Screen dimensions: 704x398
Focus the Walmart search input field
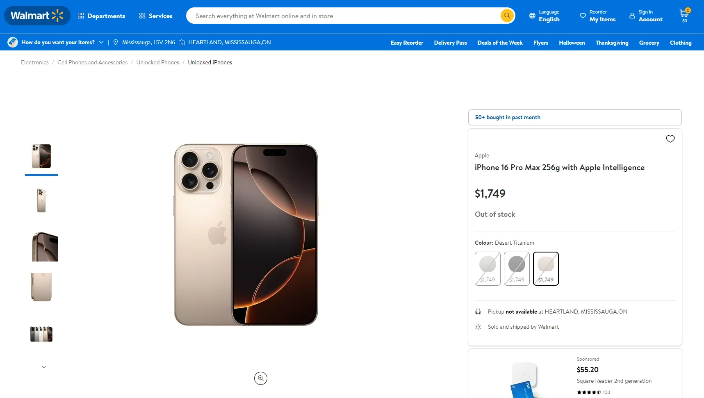[344, 16]
